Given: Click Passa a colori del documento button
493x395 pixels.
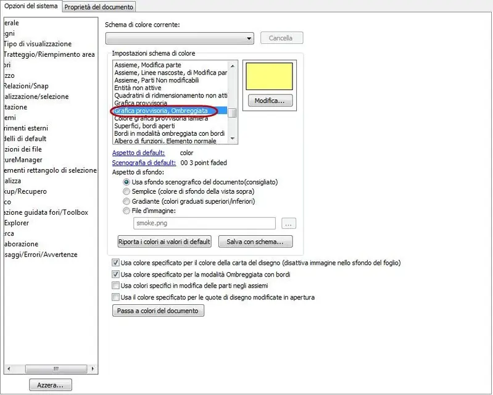Looking at the screenshot, I should pos(158,310).
